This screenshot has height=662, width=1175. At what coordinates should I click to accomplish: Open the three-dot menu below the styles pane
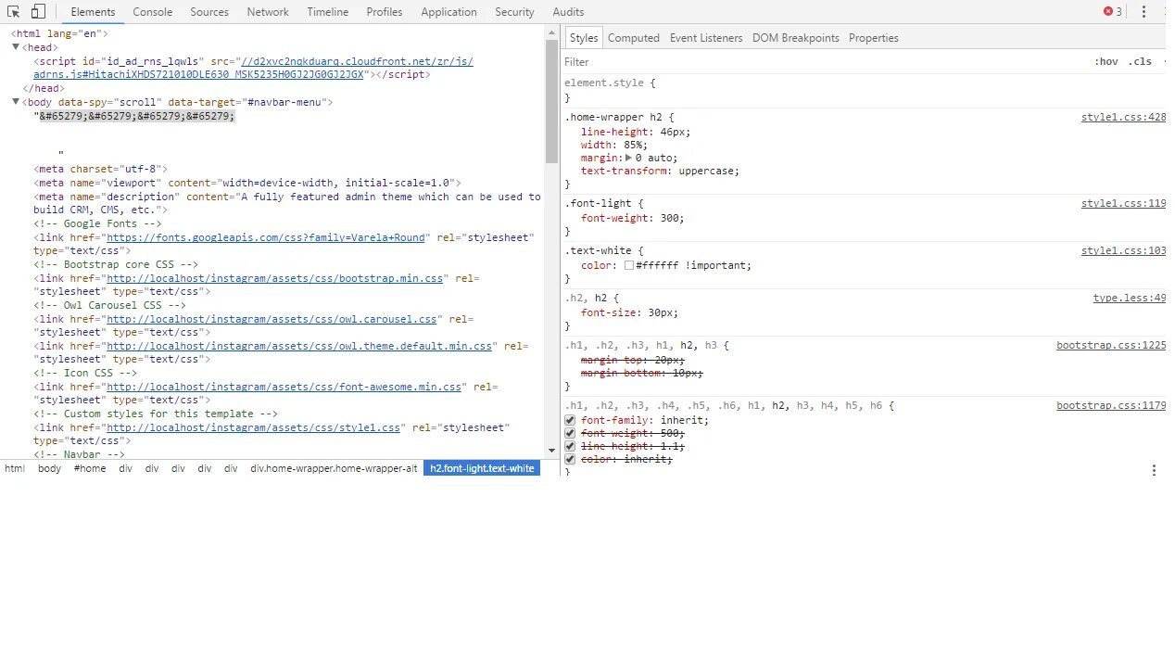pos(1154,470)
